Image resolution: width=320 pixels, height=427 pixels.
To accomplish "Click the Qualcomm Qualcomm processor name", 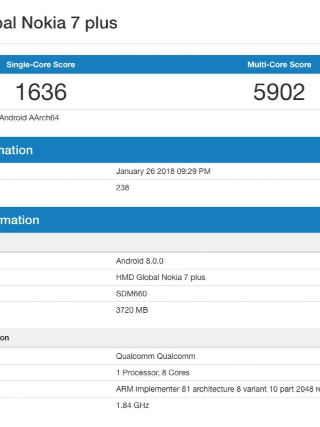I will click(155, 356).
